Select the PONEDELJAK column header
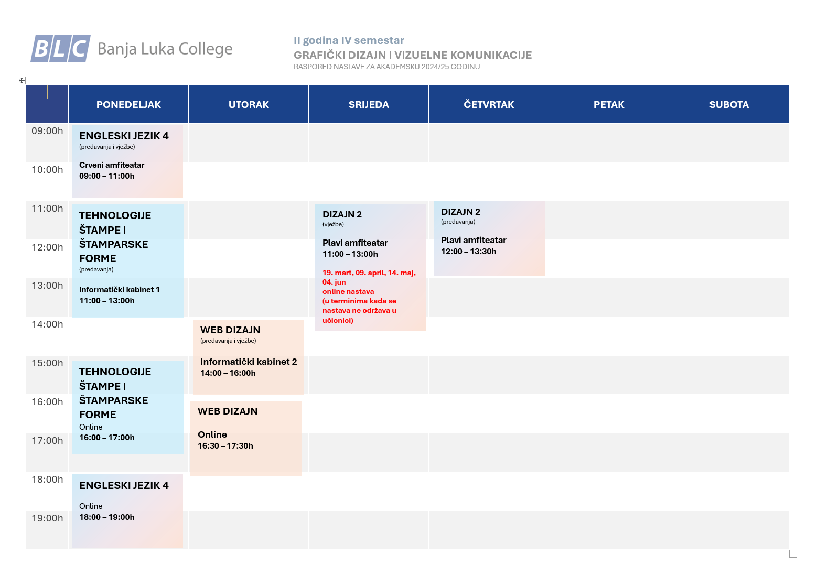This screenshot has width=817, height=577. (x=128, y=104)
